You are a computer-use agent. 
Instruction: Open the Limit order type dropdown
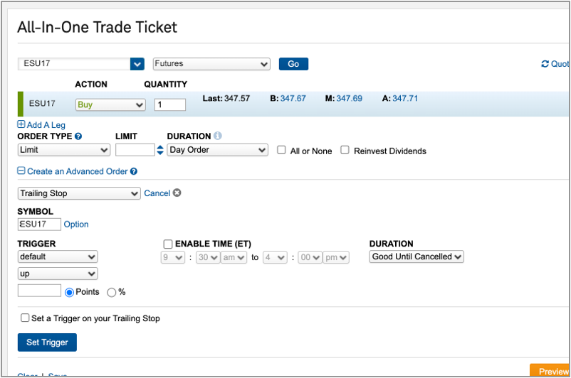coord(64,150)
